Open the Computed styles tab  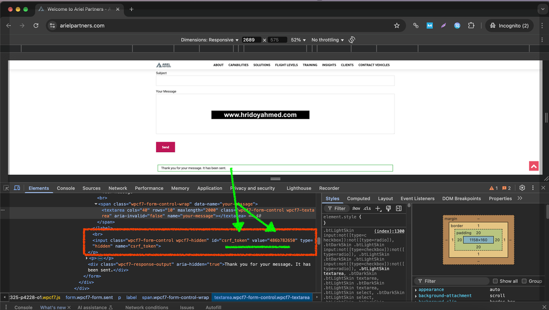(359, 198)
